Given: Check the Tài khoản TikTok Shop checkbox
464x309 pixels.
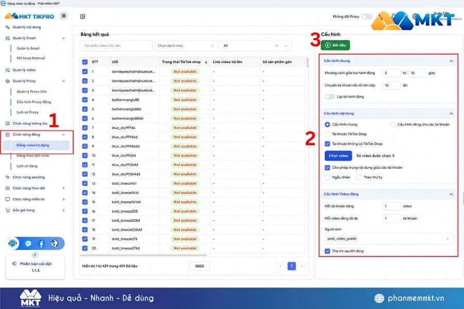Looking at the screenshot, I should pos(327,134).
